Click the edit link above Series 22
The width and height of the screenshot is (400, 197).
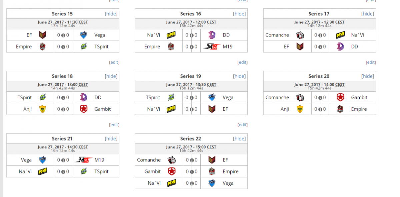pyautogui.click(x=242, y=125)
